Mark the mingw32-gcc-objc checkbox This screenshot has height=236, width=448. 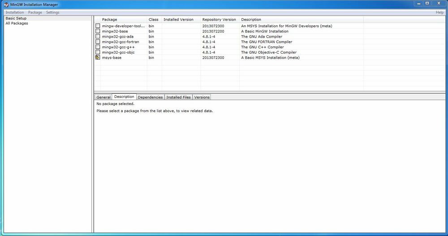click(98, 52)
